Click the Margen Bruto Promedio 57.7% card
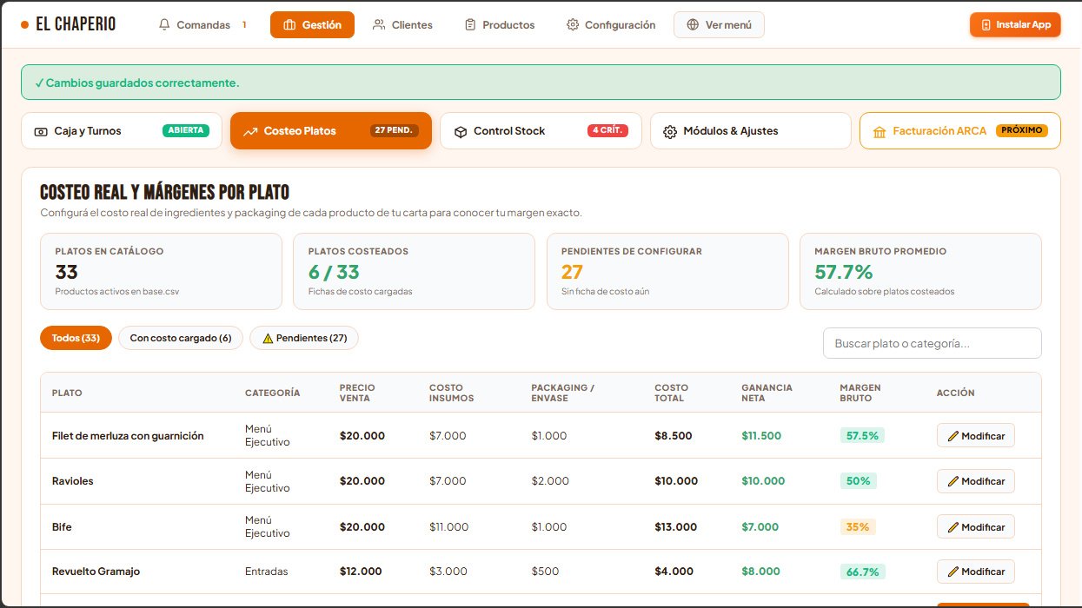 (920, 271)
